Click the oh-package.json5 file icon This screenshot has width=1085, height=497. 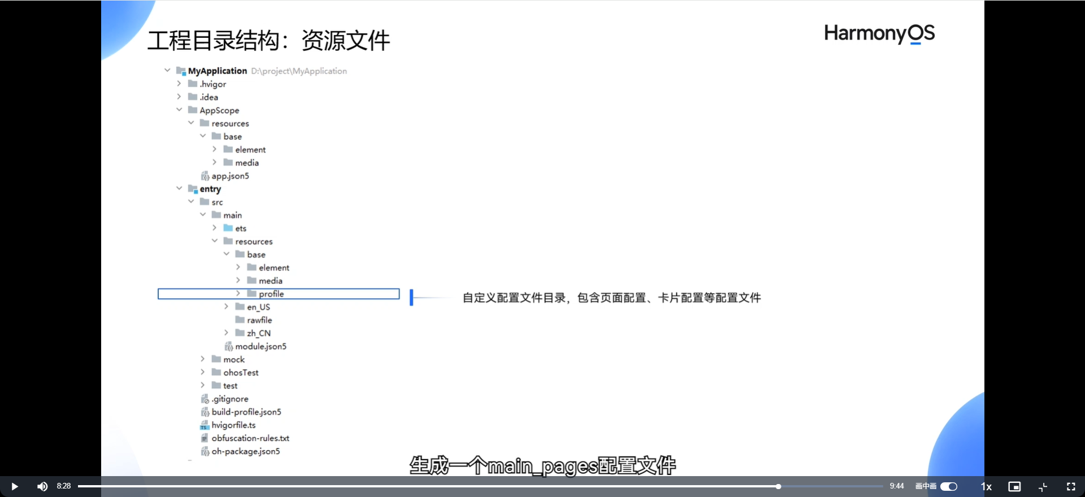pyautogui.click(x=205, y=451)
